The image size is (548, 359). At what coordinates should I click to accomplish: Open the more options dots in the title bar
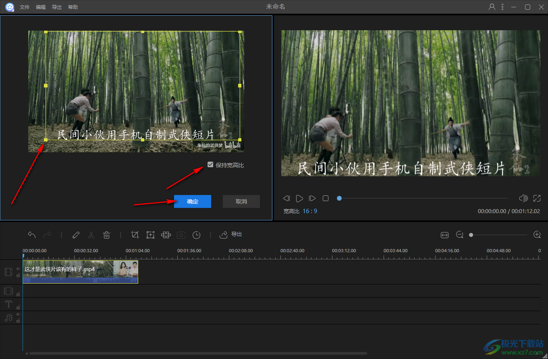(502, 7)
